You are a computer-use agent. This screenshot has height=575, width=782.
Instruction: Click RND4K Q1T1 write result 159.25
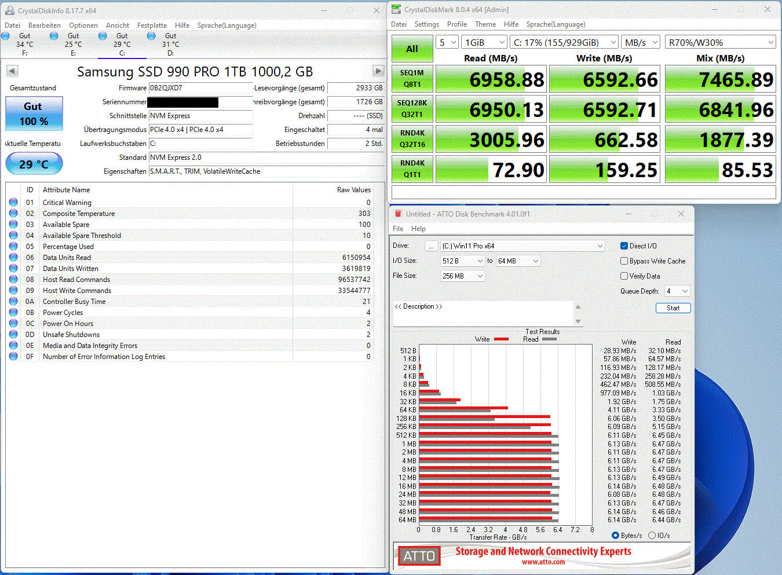[x=604, y=169]
